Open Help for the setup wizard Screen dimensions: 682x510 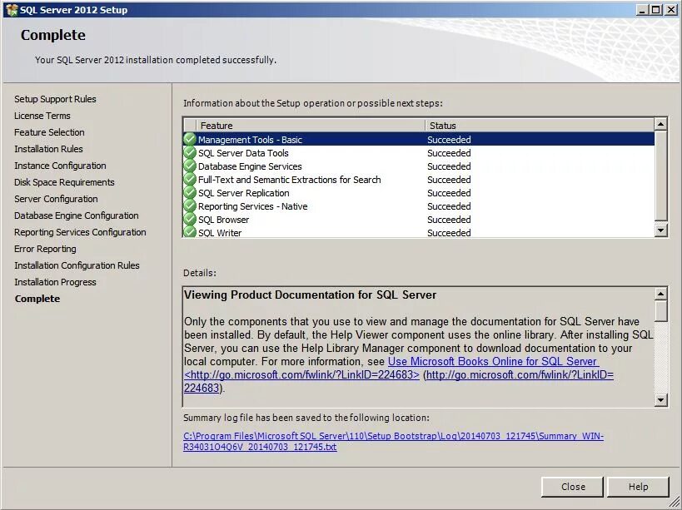click(638, 487)
